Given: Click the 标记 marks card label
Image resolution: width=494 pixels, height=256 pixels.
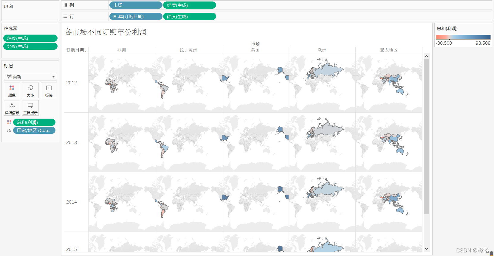Looking at the screenshot, I should point(8,66).
